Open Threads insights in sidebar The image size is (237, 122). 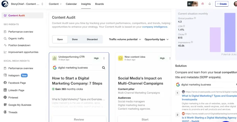click(13, 112)
